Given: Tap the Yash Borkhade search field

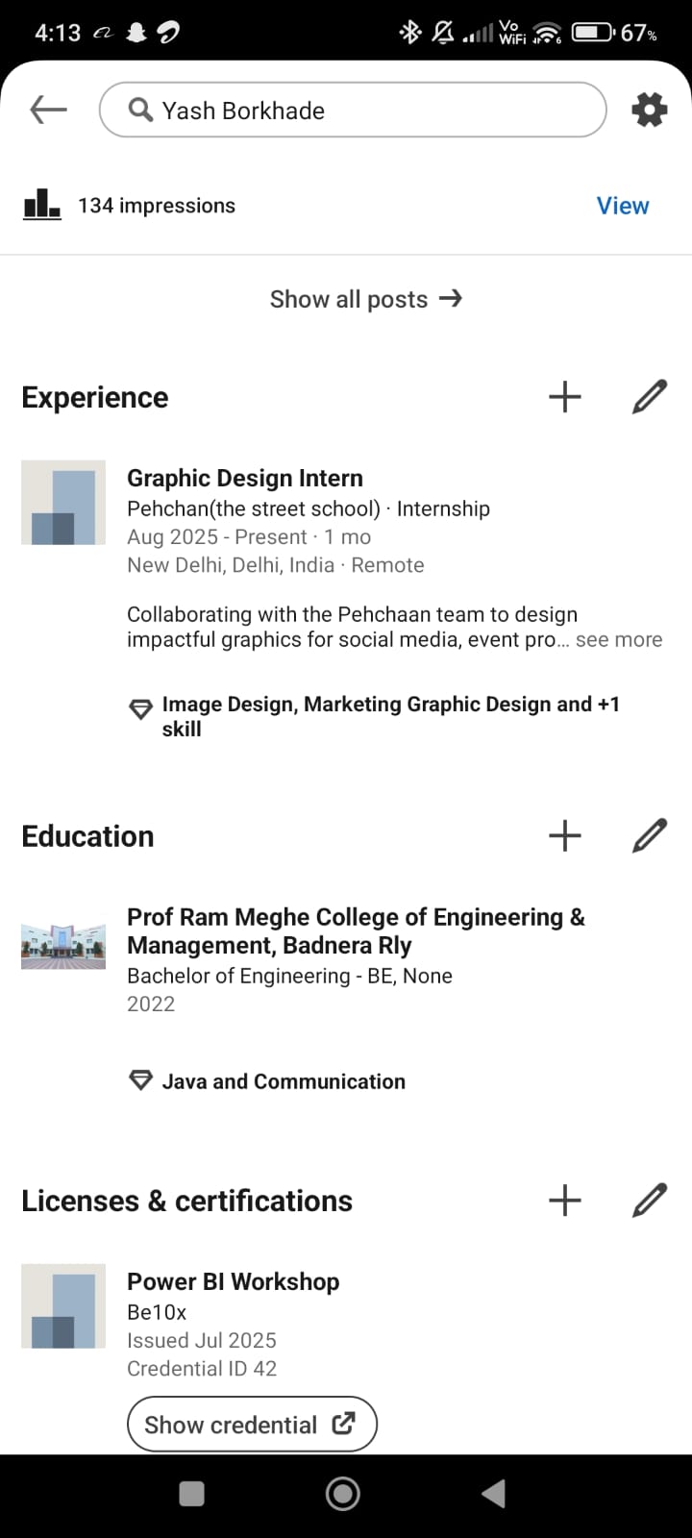Looking at the screenshot, I should click(353, 111).
